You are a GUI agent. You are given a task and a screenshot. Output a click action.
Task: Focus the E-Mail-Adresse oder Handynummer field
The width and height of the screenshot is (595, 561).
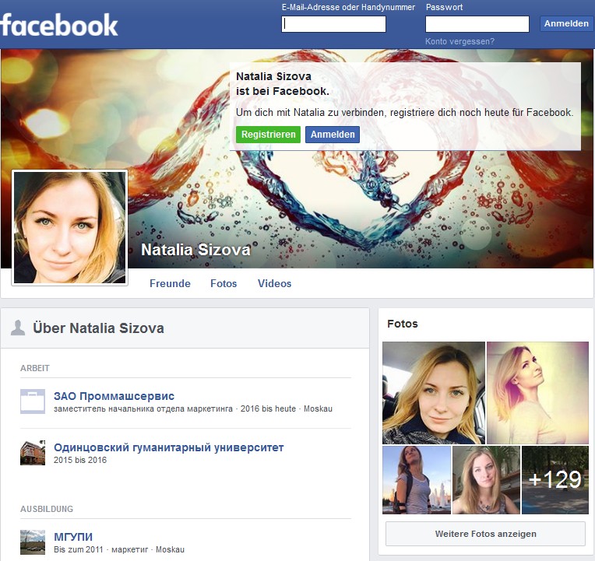pos(333,24)
